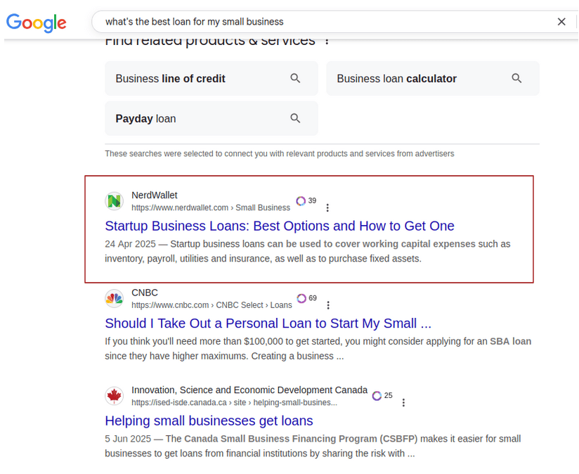Open Should I Take Out a Personal Loan link
The width and height of the screenshot is (579, 474).
coord(268,324)
